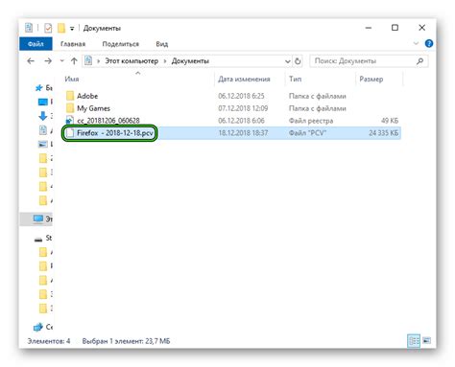The width and height of the screenshot is (455, 367).
Task: Select the St drive in the sidebar
Action: pyautogui.click(x=43, y=238)
